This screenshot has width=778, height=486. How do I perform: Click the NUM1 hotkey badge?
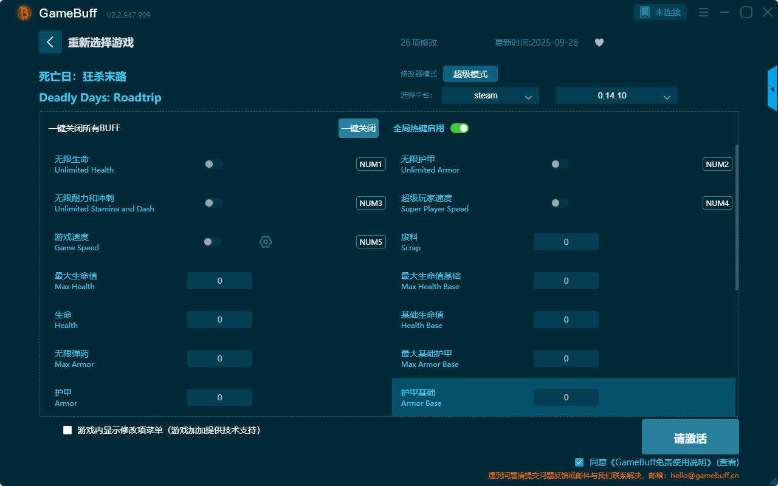[371, 164]
